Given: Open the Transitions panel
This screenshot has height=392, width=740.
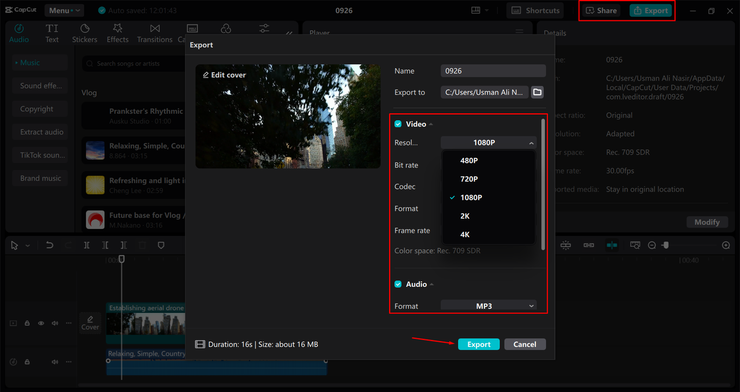Looking at the screenshot, I should click(154, 33).
